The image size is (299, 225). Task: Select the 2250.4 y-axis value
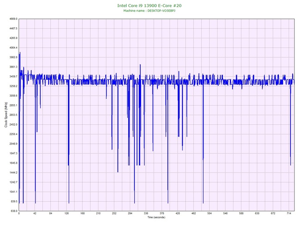[13, 134]
